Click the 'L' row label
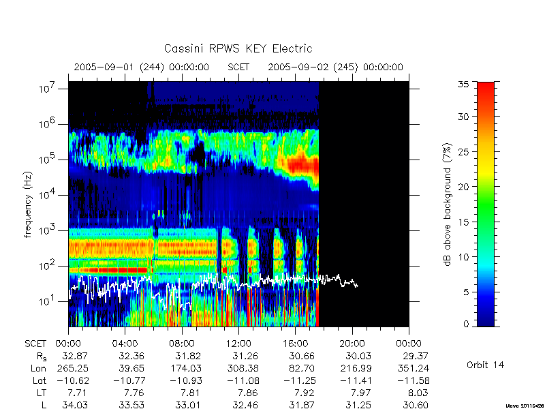The image size is (545, 409). coord(44,405)
